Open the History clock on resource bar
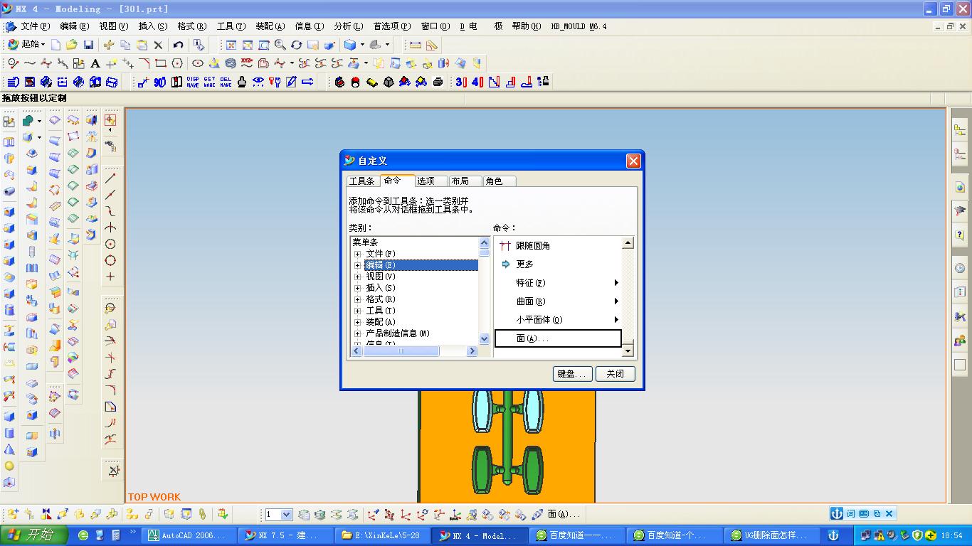The height and width of the screenshot is (546, 972). [960, 268]
